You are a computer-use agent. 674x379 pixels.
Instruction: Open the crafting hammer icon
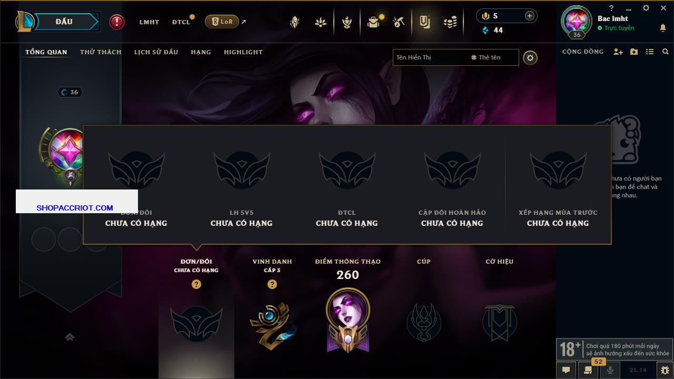click(399, 22)
